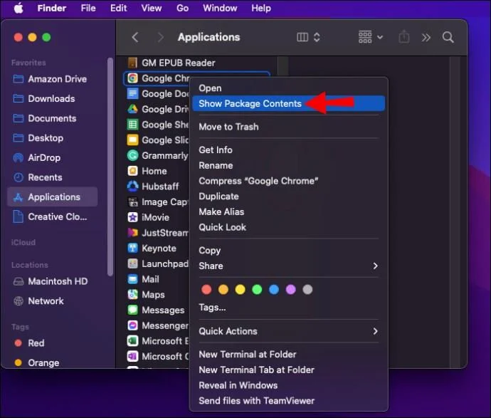Open AirDrop in sidebar
The image size is (491, 418).
pyautogui.click(x=36, y=157)
